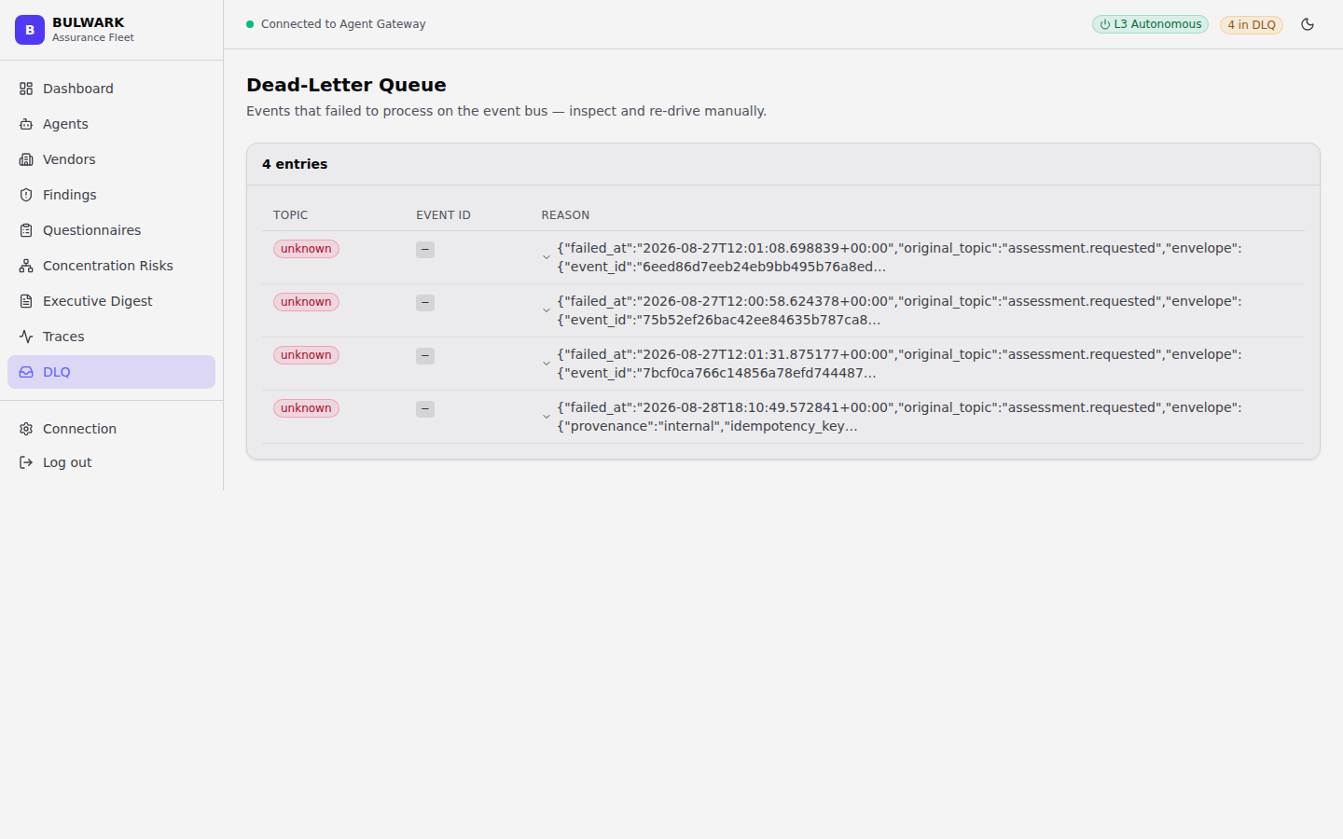The height and width of the screenshot is (839, 1343).
Task: Expand the entry with event_id 7bcf0ca766c1
Action: point(547,364)
